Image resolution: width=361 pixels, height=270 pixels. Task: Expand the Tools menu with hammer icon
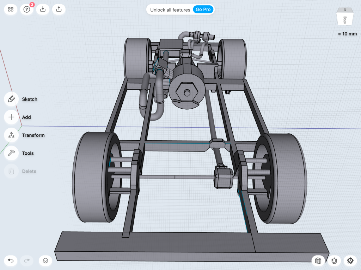pos(11,153)
